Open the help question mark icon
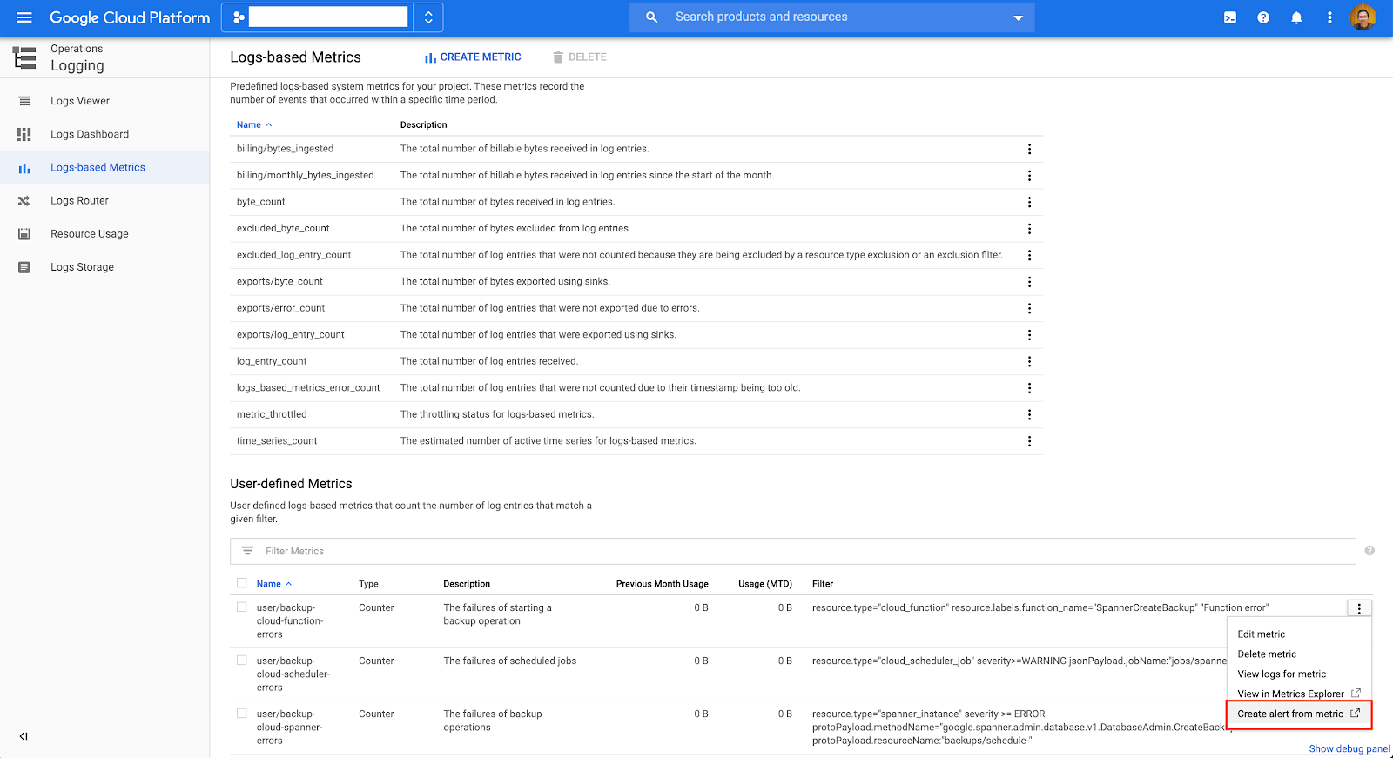The height and width of the screenshot is (758, 1393). [1263, 17]
